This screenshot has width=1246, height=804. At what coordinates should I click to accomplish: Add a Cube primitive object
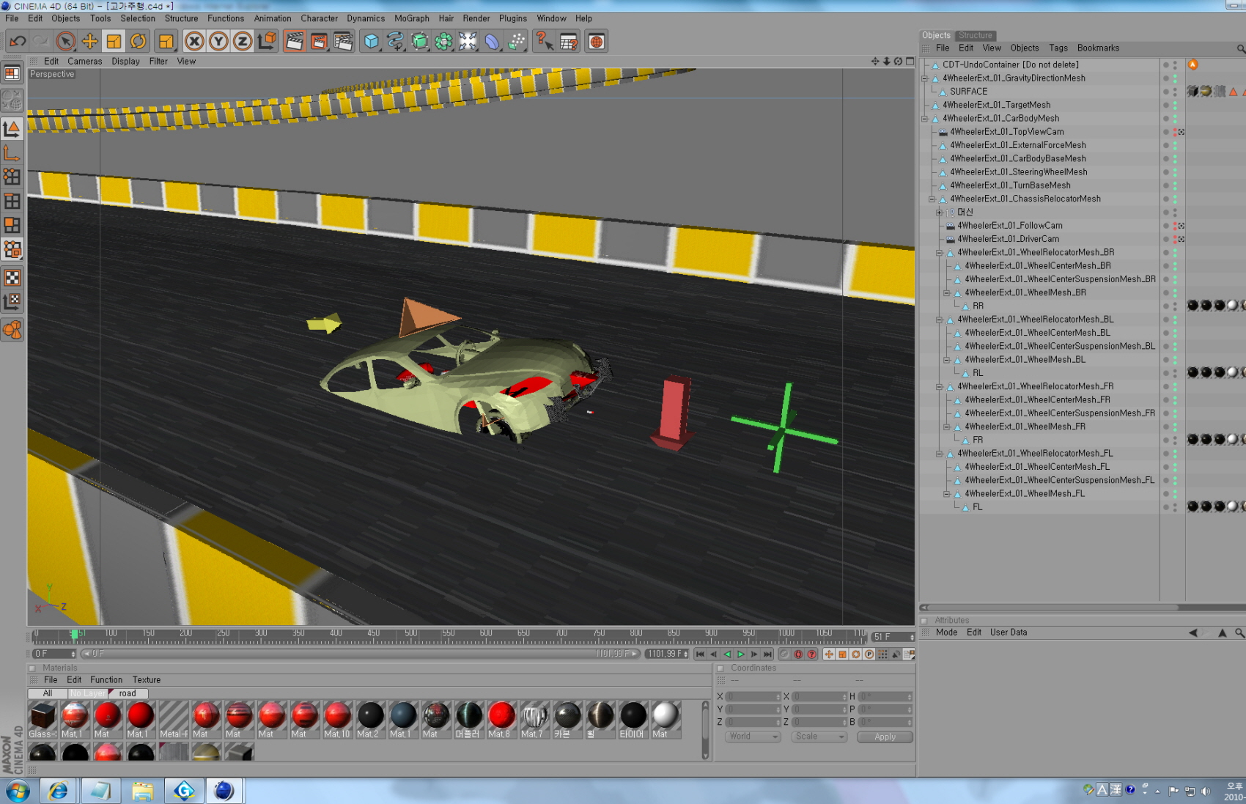point(372,42)
